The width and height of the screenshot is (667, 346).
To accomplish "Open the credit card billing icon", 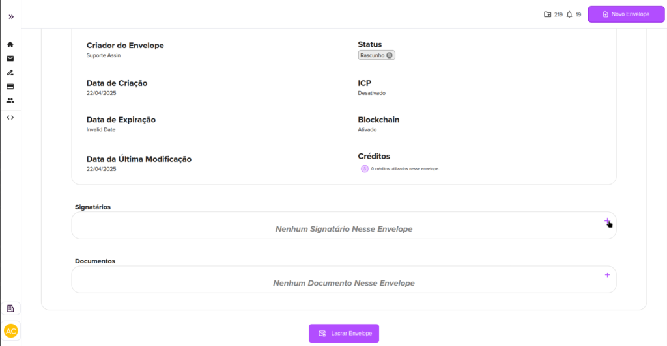I will (x=10, y=86).
